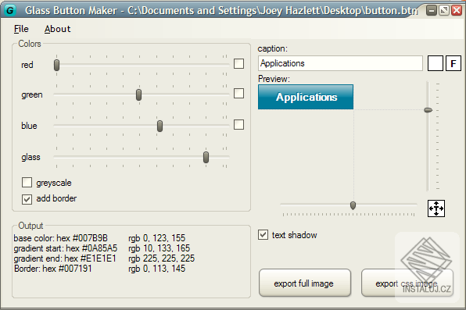Click the green slider handle
This screenshot has height=310, width=466.
[138, 95]
